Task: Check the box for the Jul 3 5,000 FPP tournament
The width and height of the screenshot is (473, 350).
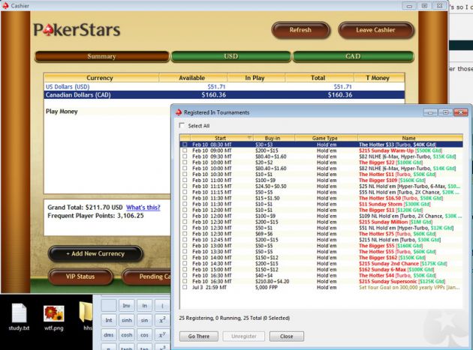Action: pyautogui.click(x=185, y=287)
